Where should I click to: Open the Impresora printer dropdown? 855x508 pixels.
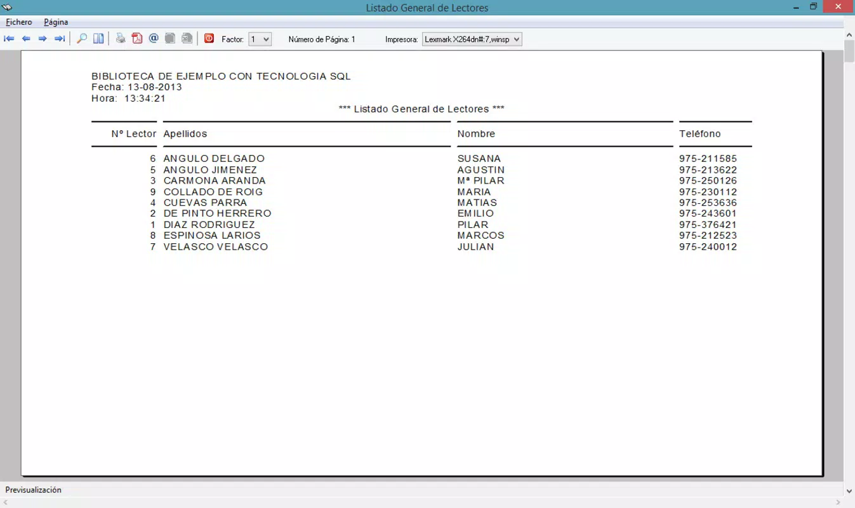[x=472, y=39]
